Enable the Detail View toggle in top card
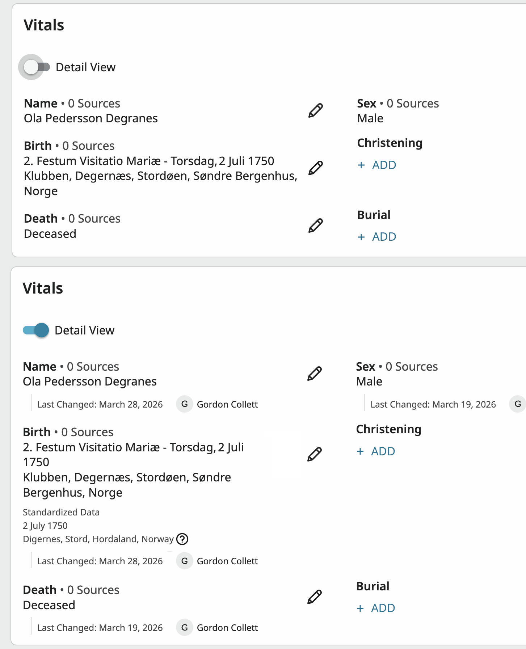Image resolution: width=526 pixels, height=649 pixels. pyautogui.click(x=36, y=67)
